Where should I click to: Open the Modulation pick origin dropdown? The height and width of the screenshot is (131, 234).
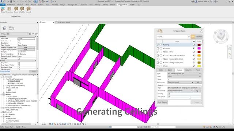(x=181, y=82)
